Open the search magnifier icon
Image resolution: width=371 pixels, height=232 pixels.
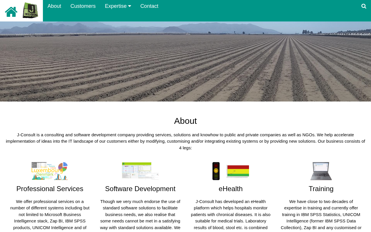(364, 6)
